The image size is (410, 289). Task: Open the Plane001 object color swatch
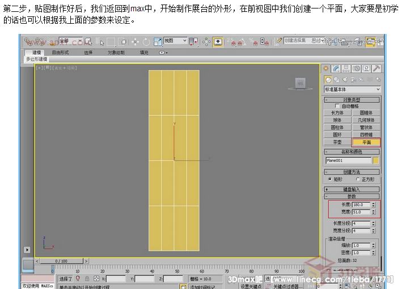(375, 161)
